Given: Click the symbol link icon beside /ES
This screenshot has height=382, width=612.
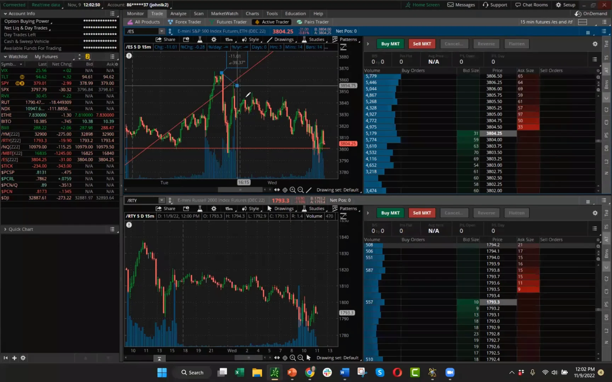Looking at the screenshot, I should point(170,31).
